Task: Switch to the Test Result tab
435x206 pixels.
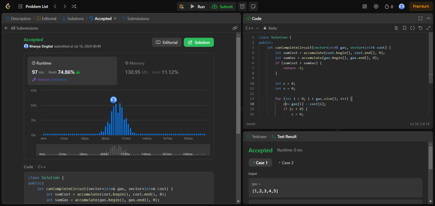Action: click(284, 136)
